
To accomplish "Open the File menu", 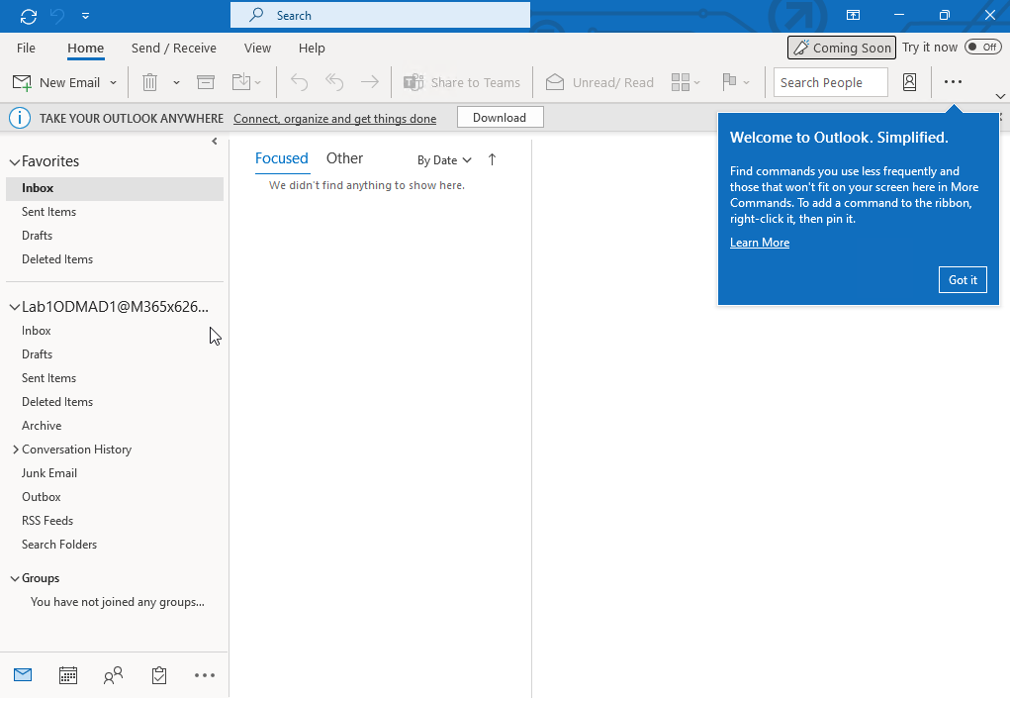I will pyautogui.click(x=26, y=48).
